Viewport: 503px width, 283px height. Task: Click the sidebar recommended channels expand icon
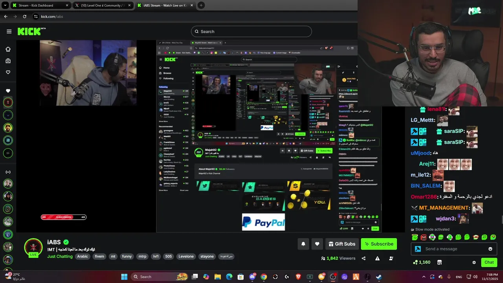pos(8,172)
